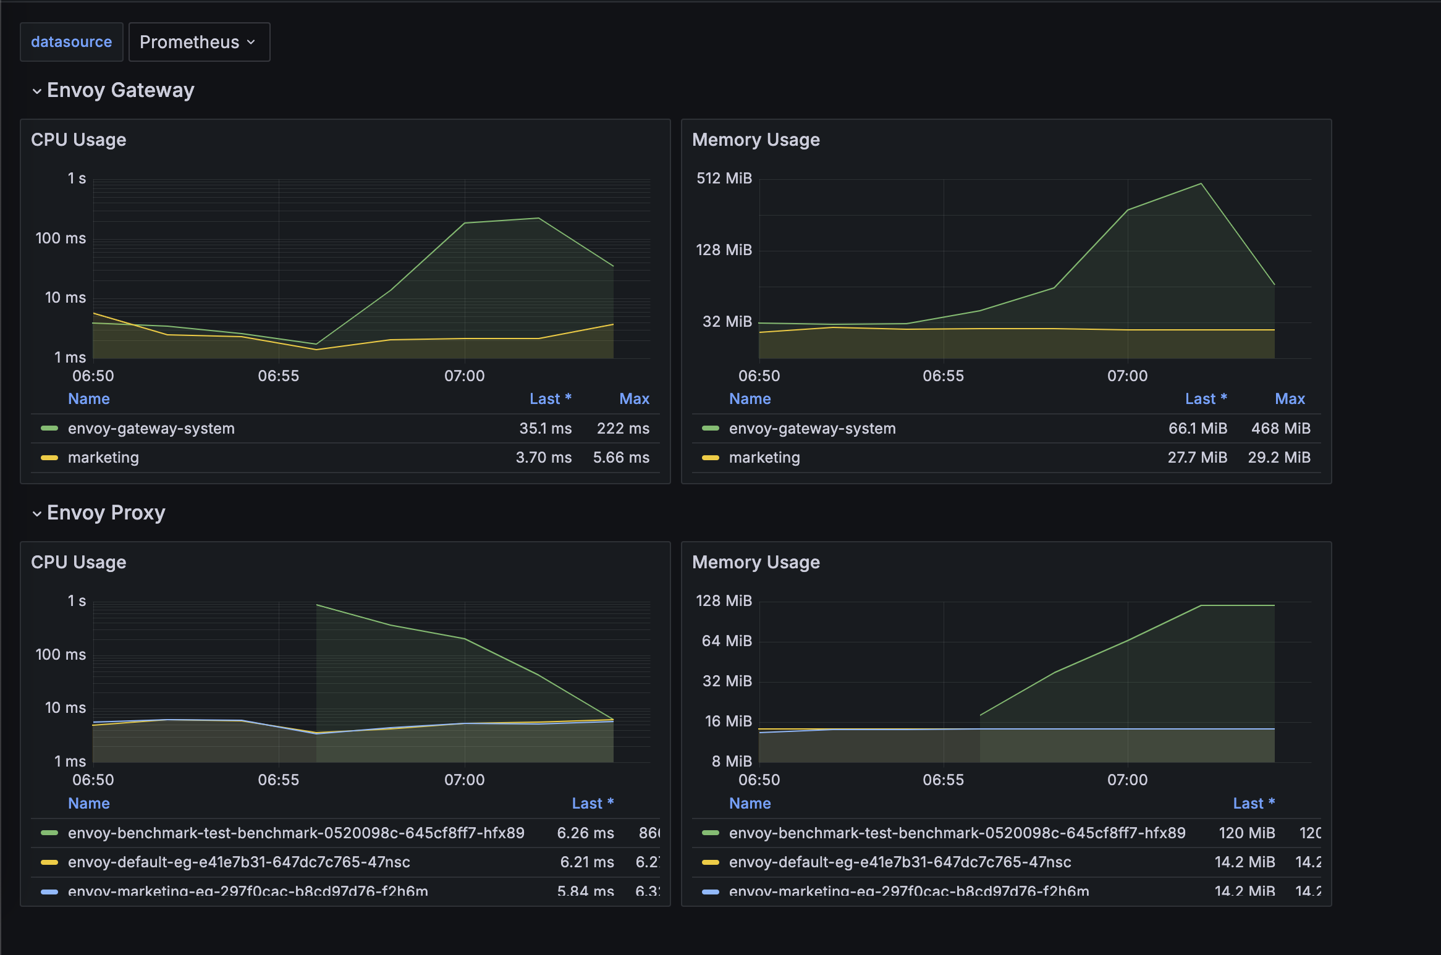
Task: Click yellow envoy-default-eg swatch in Proxy Memory legend
Action: 711,862
